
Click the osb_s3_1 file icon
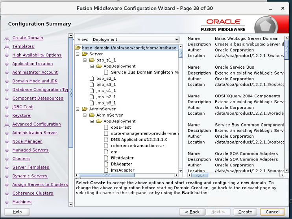point(92,84)
